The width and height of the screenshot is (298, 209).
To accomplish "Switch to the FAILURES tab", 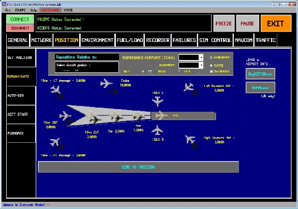I will (x=184, y=40).
